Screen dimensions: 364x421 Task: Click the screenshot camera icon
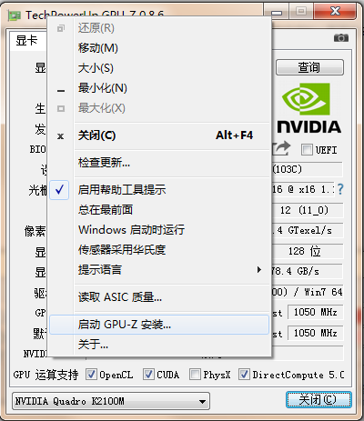point(341,38)
